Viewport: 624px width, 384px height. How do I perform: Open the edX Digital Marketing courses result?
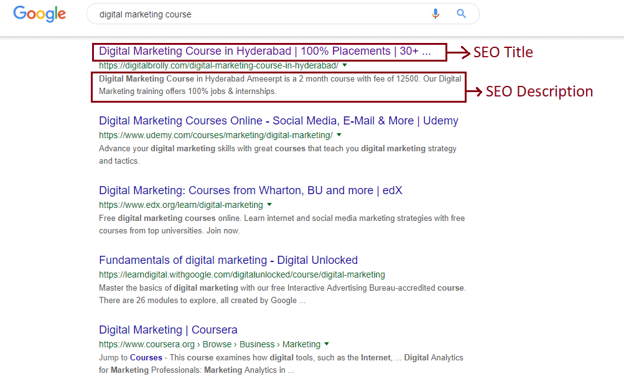point(250,190)
